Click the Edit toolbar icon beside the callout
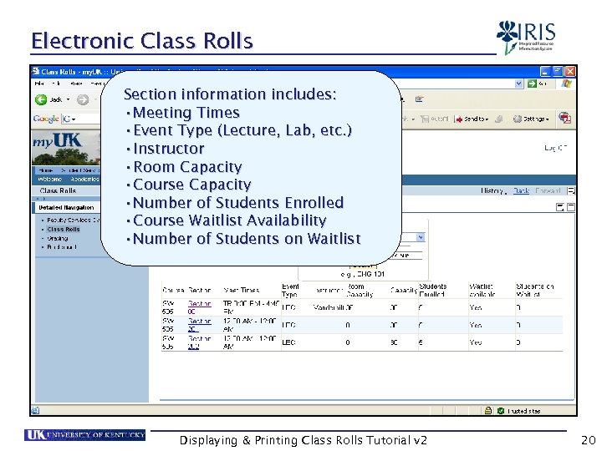Viewport: 602px width, 451px height. click(x=419, y=99)
